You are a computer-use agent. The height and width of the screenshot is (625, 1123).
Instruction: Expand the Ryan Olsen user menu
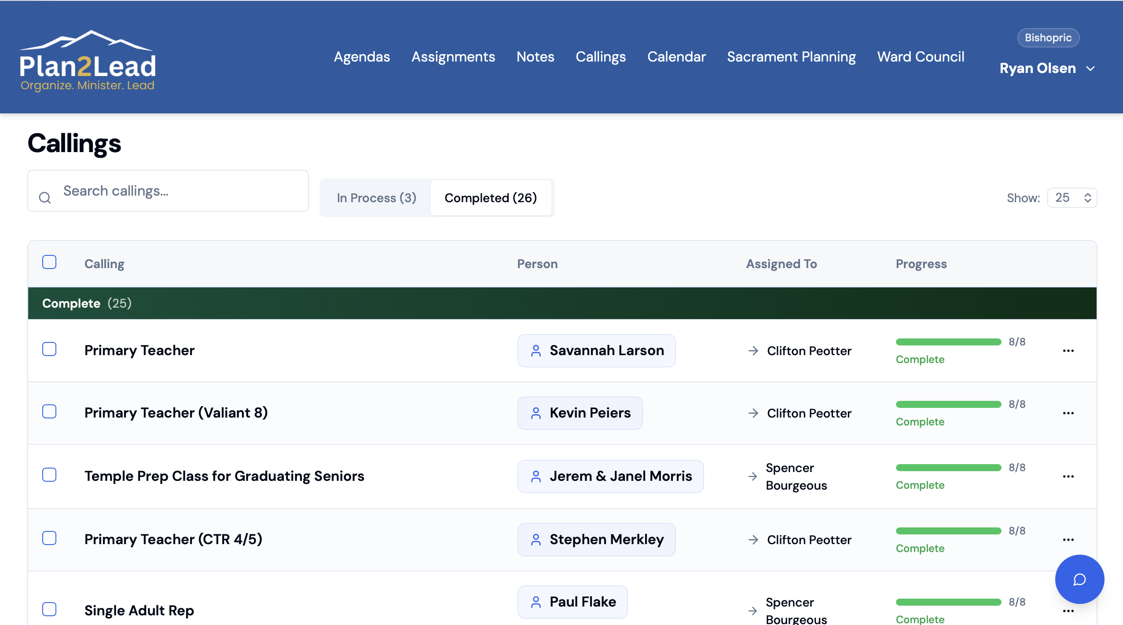pyautogui.click(x=1047, y=69)
